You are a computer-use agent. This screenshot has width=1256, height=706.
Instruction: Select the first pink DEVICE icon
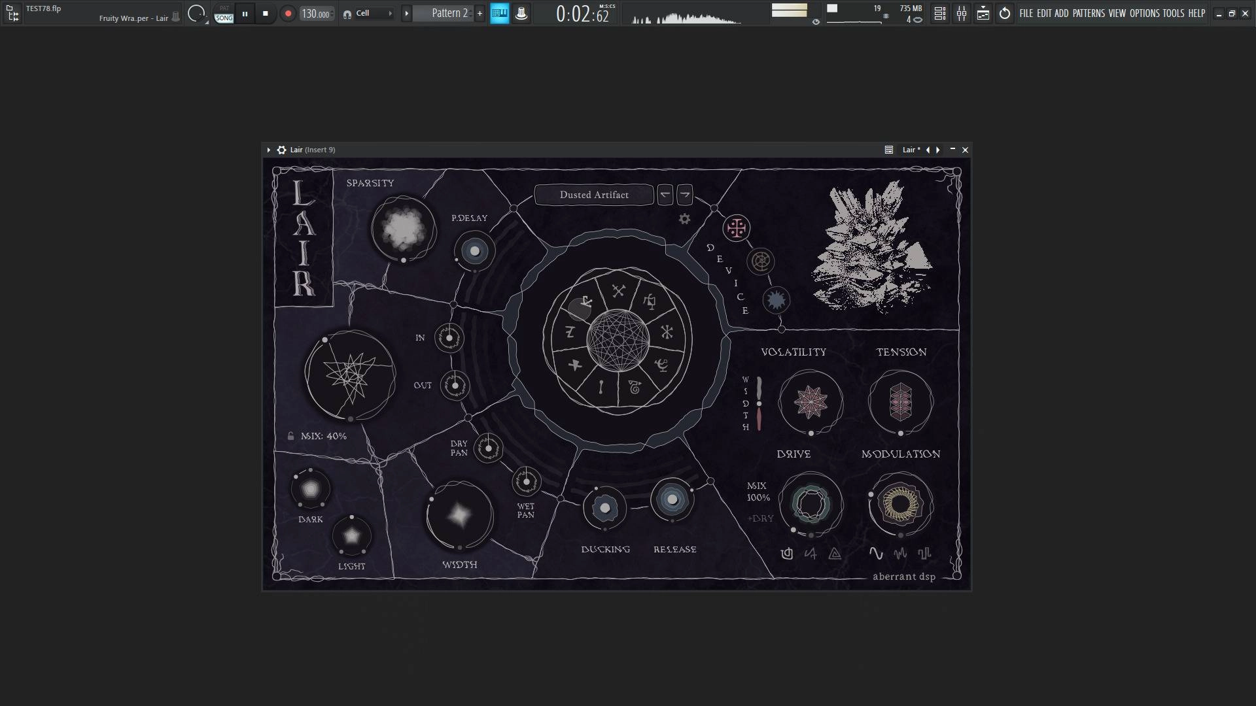tap(737, 228)
